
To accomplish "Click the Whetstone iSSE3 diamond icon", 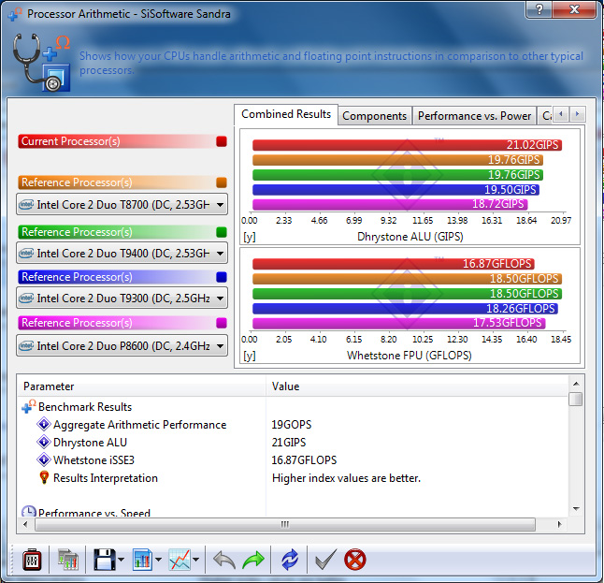I will (x=44, y=459).
